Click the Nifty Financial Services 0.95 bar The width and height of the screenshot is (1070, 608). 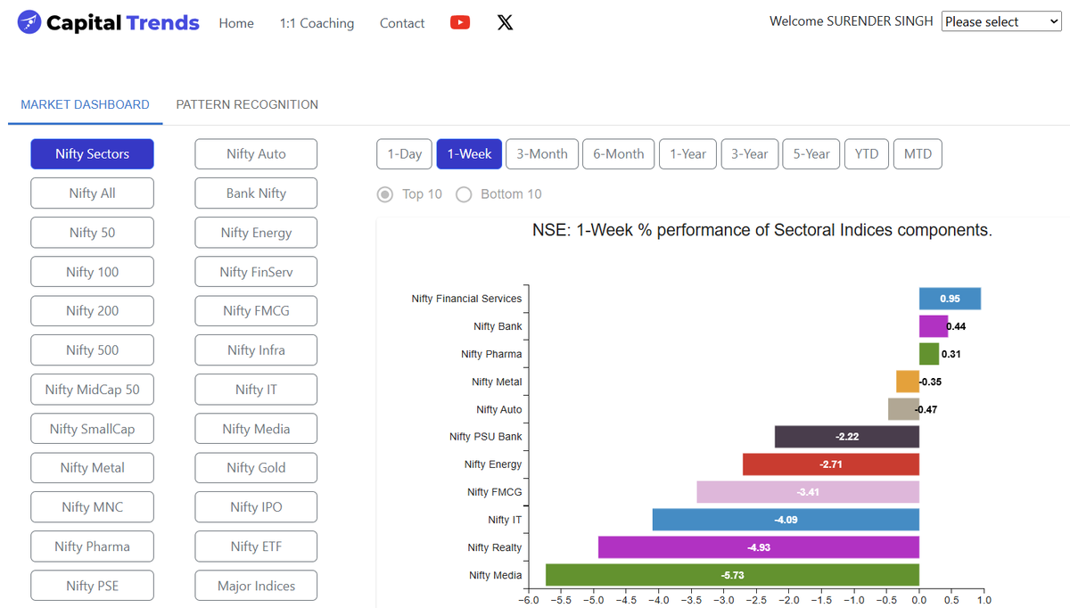tap(950, 299)
